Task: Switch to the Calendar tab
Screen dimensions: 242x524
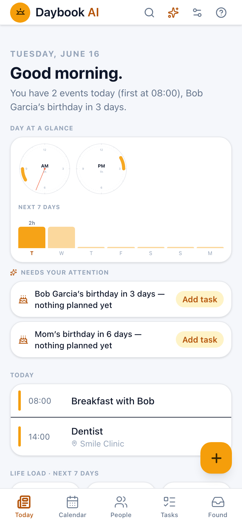Action: [x=72, y=506]
